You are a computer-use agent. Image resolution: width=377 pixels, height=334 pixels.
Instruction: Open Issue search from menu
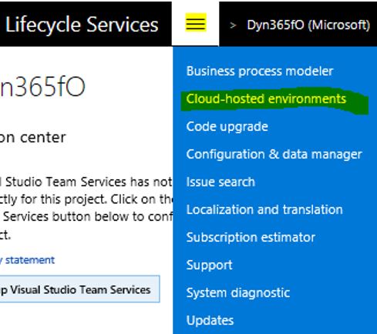coord(220,182)
